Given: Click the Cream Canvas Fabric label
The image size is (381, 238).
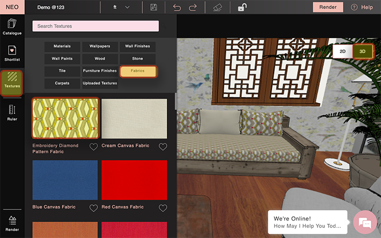Looking at the screenshot, I should [x=125, y=145].
